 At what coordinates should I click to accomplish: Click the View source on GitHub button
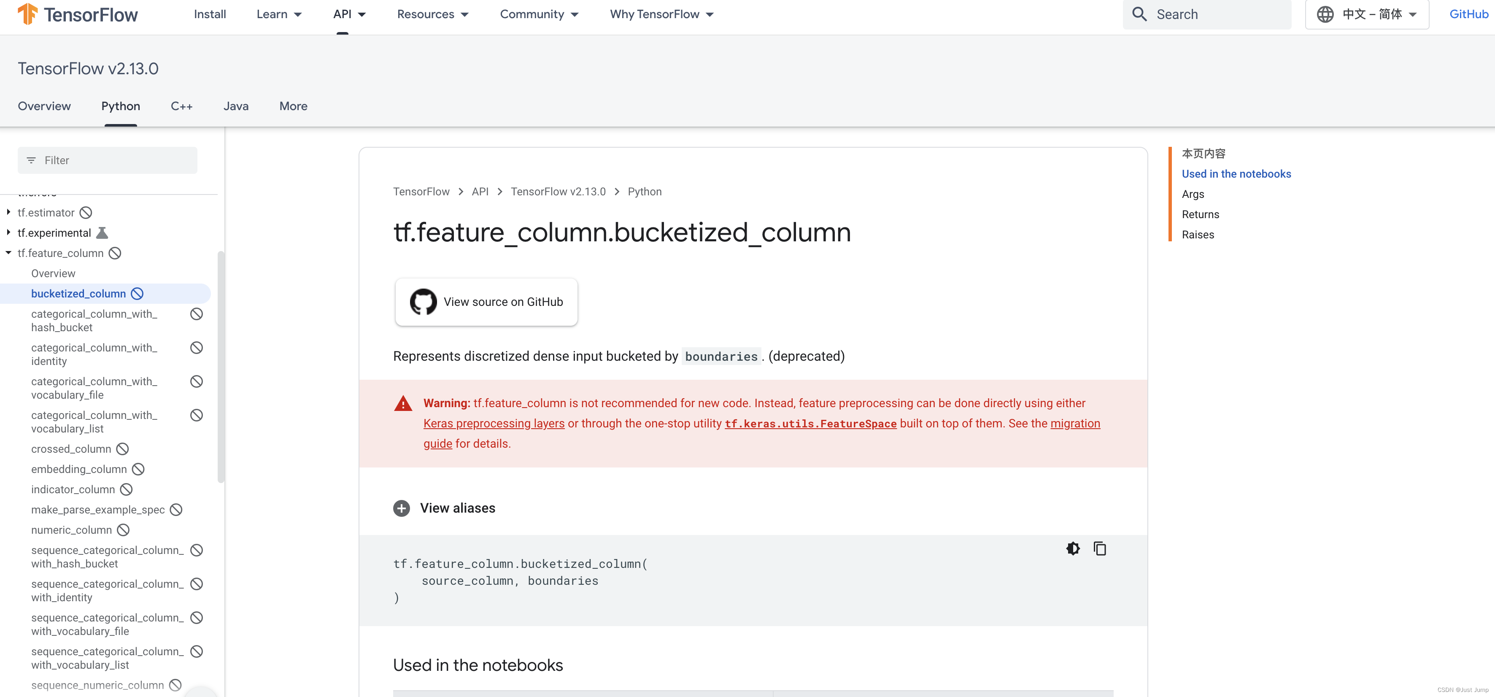[x=486, y=302]
